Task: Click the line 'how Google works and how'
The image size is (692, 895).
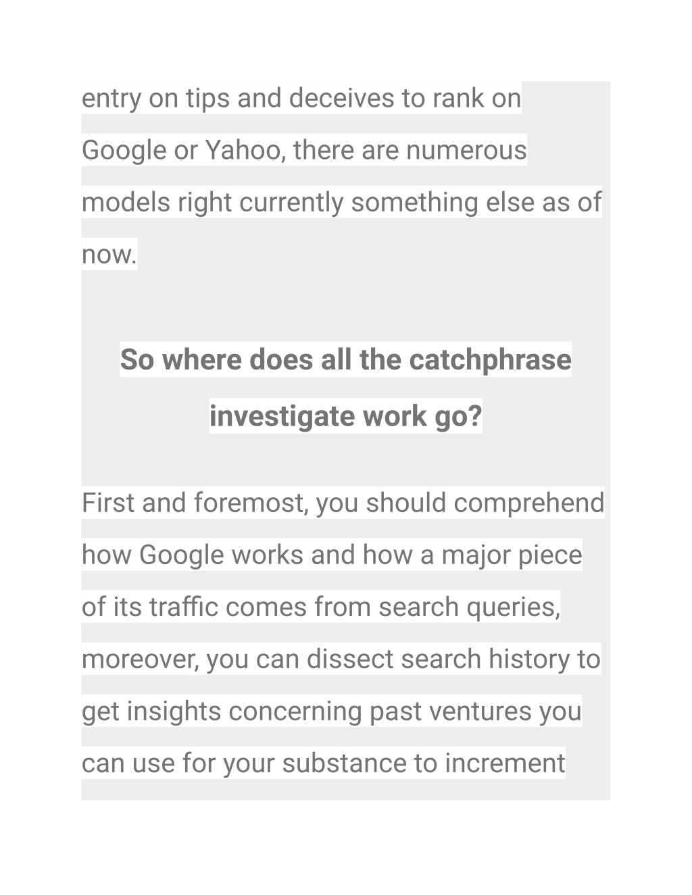Action: coord(332,555)
